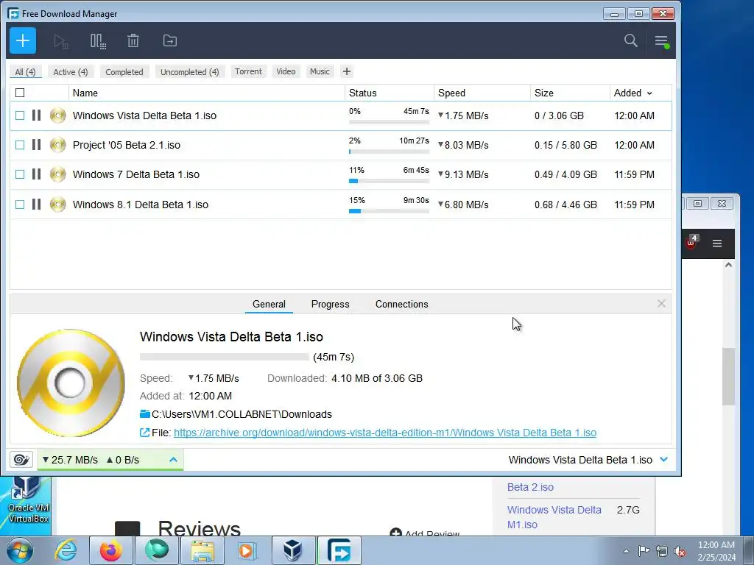Open the Windows Vista Delta M1.iso browser link

554,517
